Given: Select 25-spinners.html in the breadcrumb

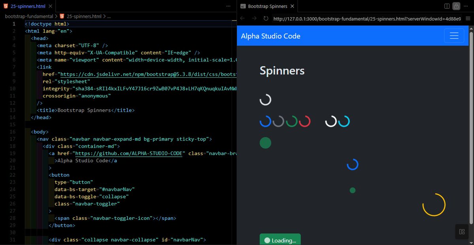Looking at the screenshot, I should [x=84, y=16].
